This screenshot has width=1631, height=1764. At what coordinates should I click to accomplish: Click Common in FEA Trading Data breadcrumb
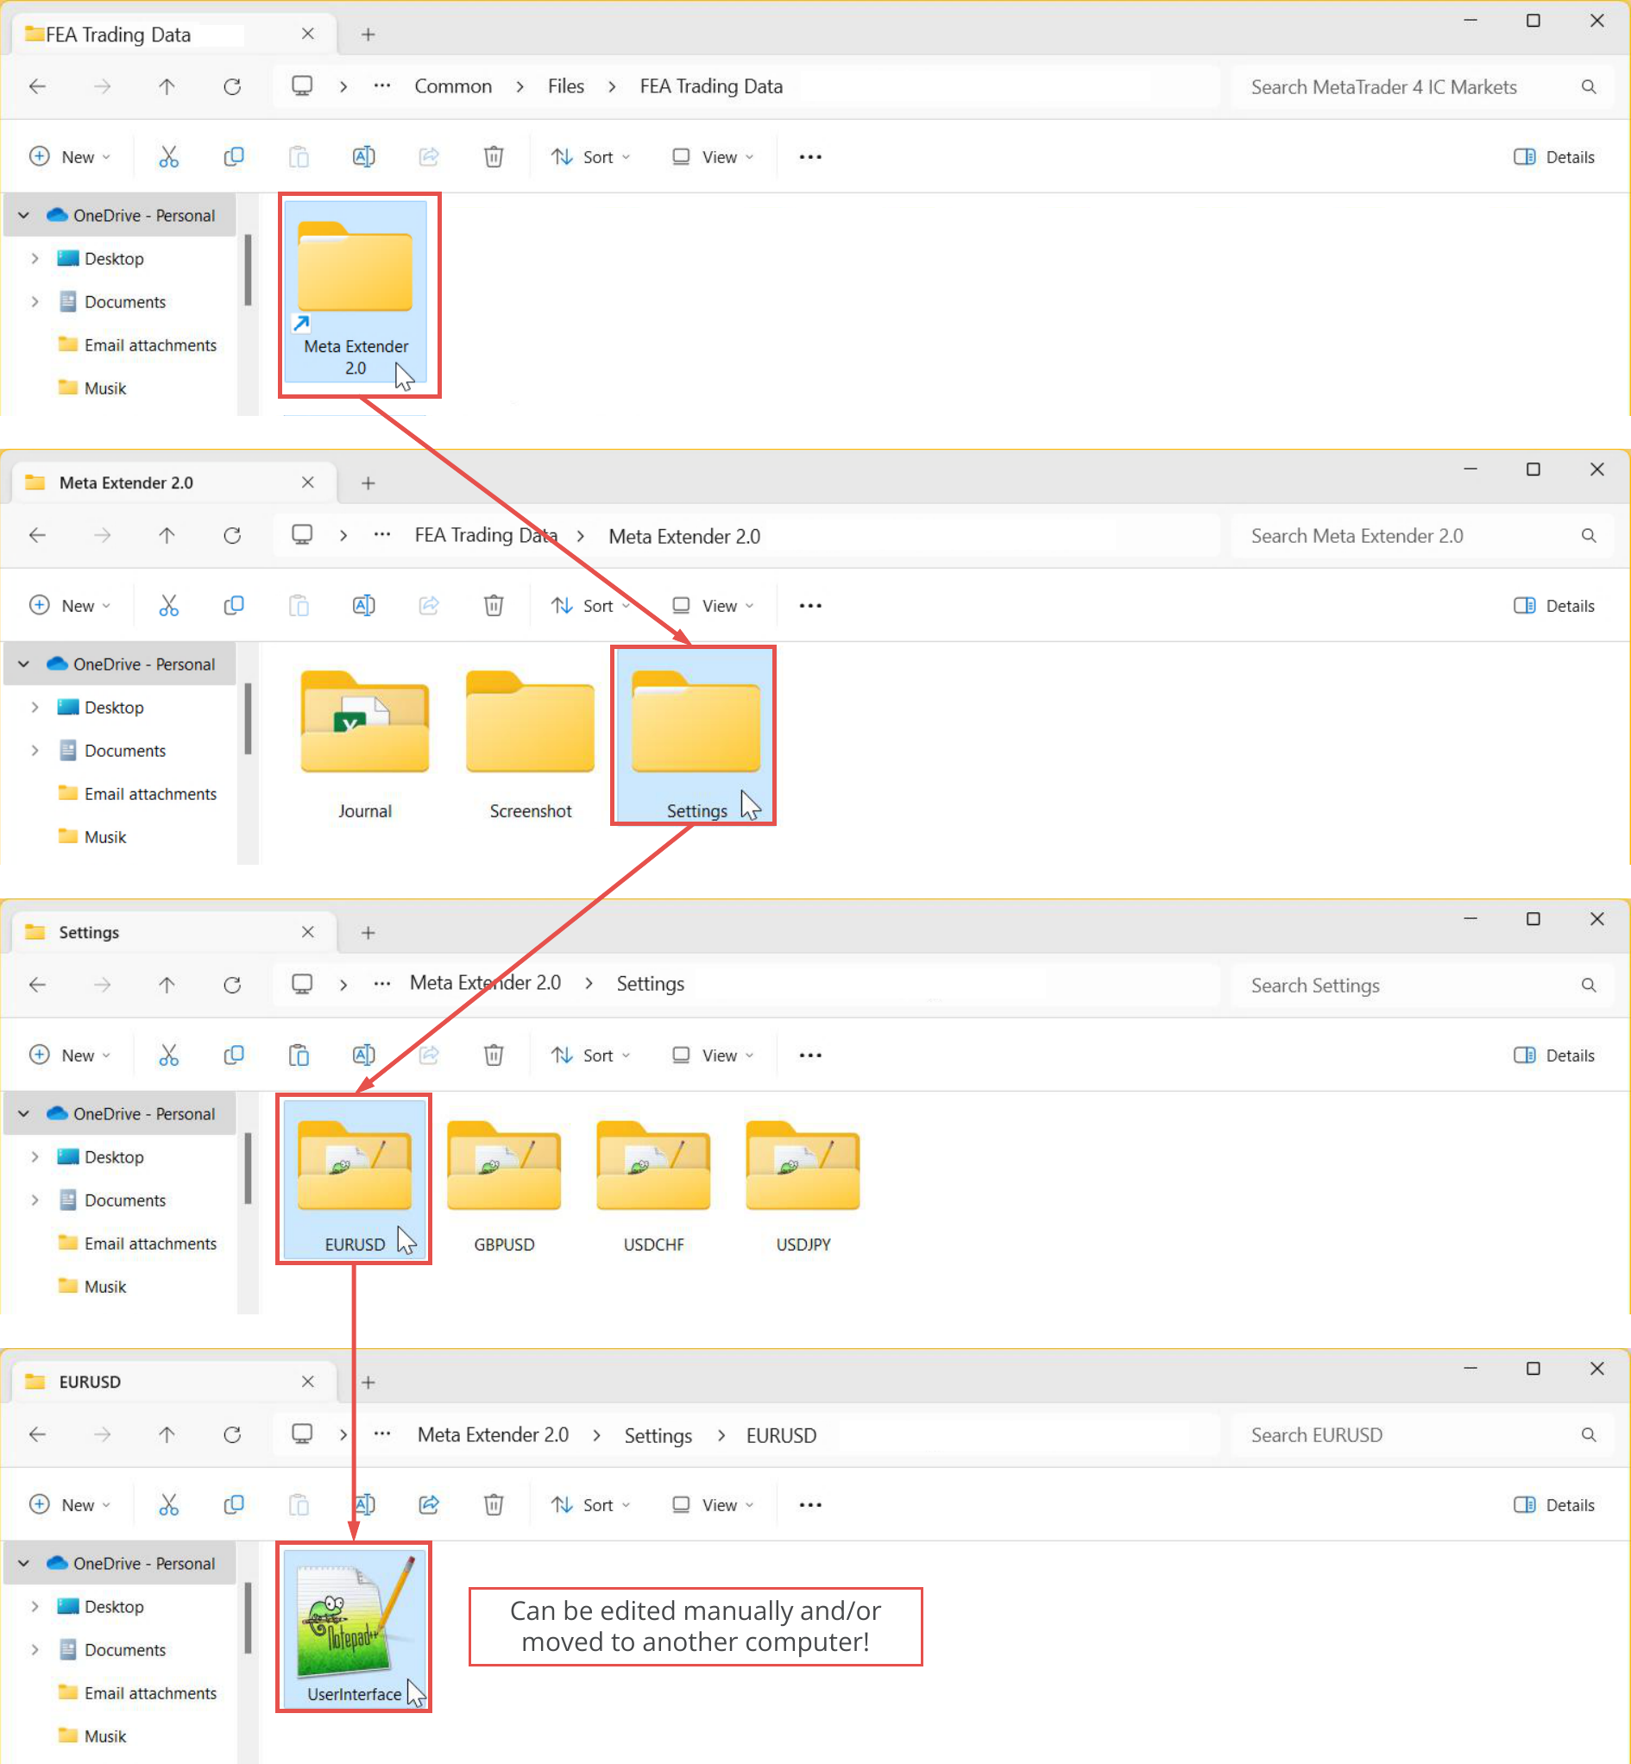pyautogui.click(x=453, y=86)
